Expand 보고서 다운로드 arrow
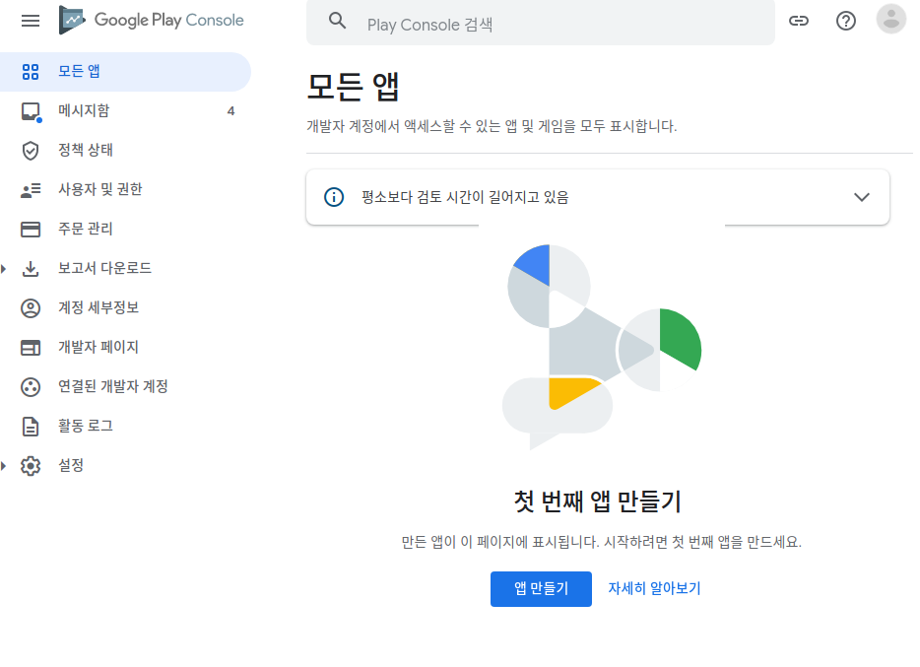Screen dimensions: 920x667 [4, 269]
